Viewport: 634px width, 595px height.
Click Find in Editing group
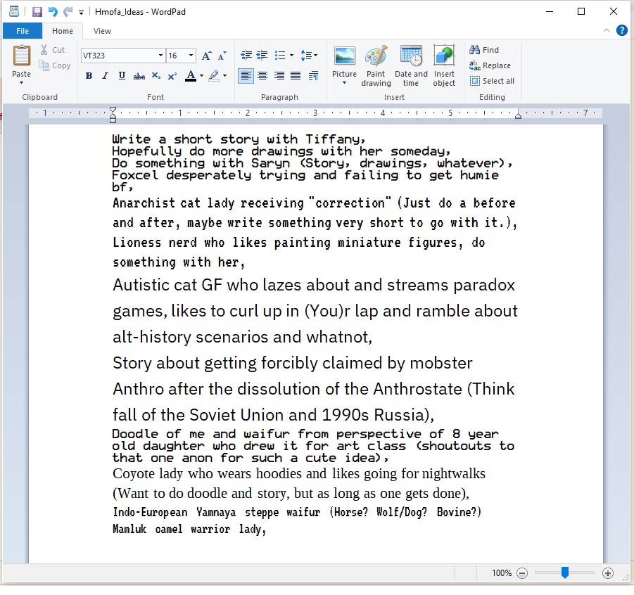(484, 50)
